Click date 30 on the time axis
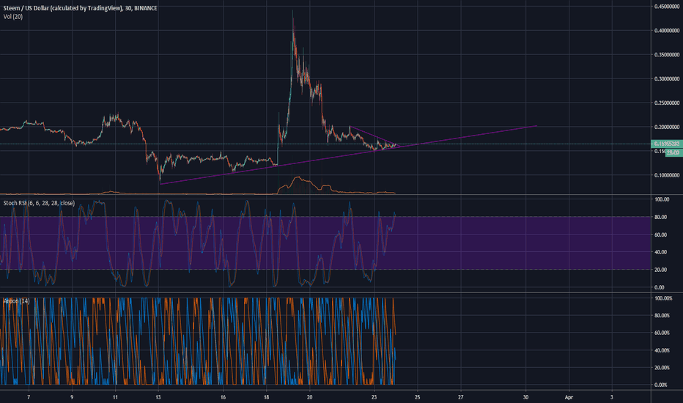This screenshot has height=403, width=683. coord(525,397)
